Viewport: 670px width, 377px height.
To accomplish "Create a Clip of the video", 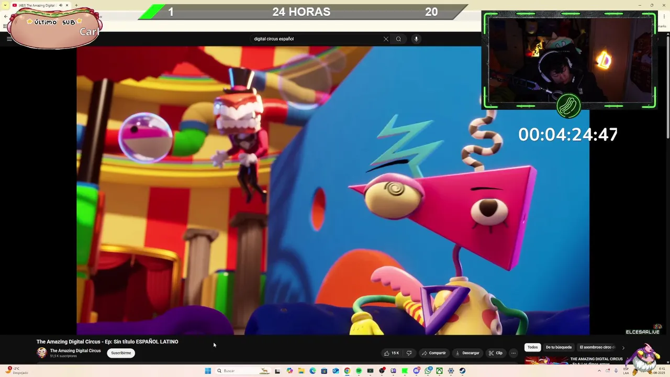I will click(x=496, y=353).
